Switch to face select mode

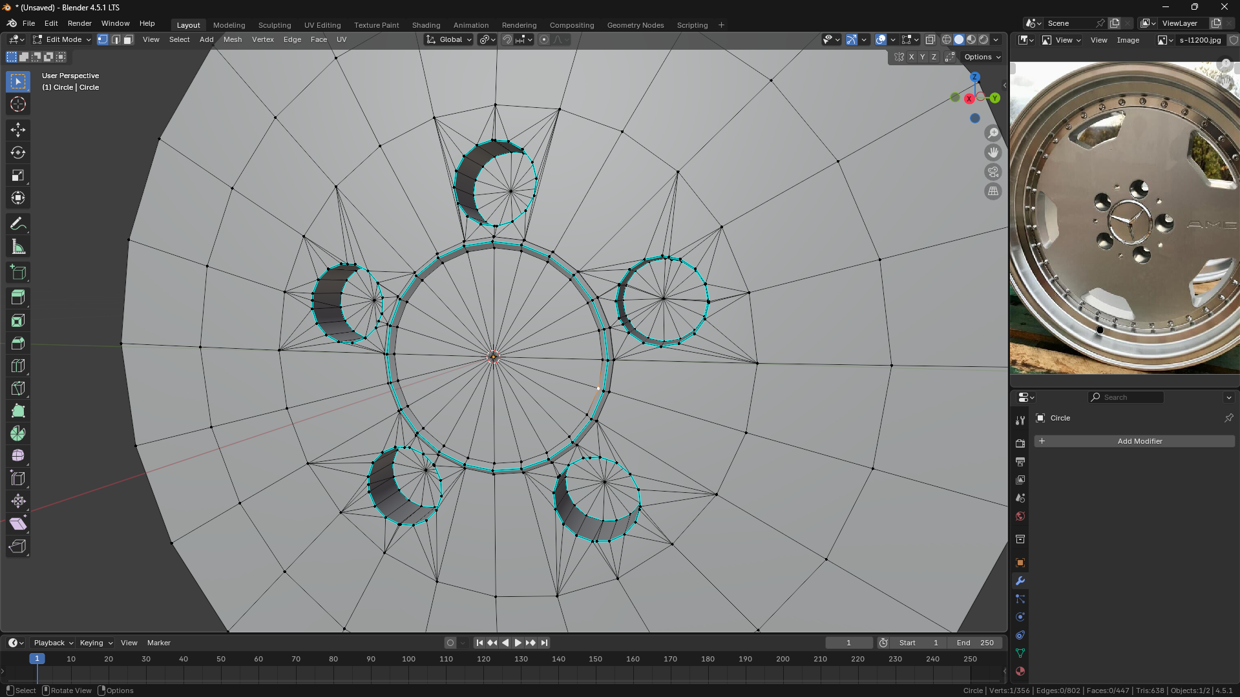click(x=129, y=39)
